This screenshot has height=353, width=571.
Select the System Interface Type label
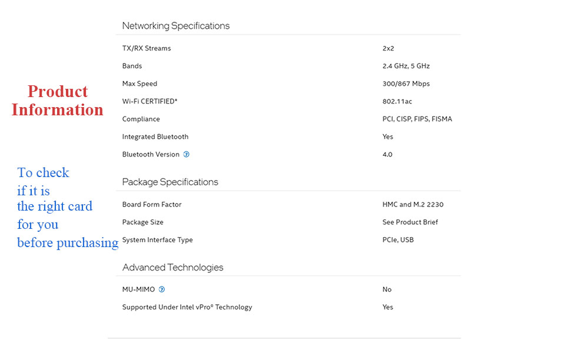click(157, 240)
